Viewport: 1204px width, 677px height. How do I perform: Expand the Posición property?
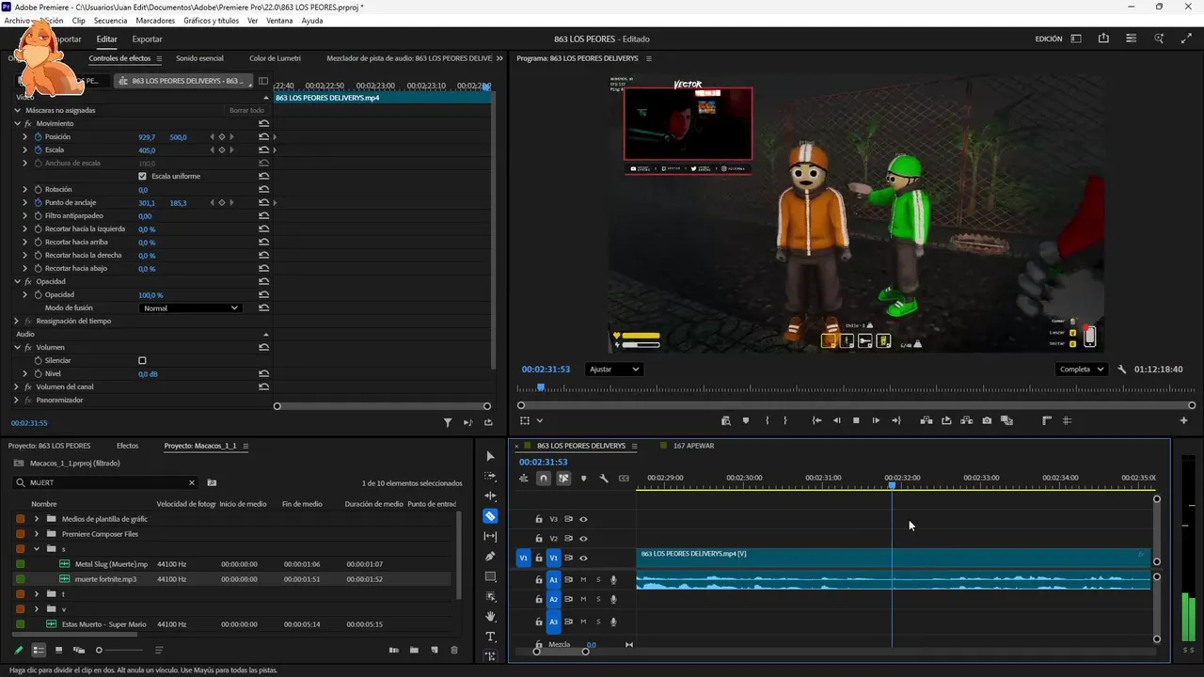[x=25, y=136]
